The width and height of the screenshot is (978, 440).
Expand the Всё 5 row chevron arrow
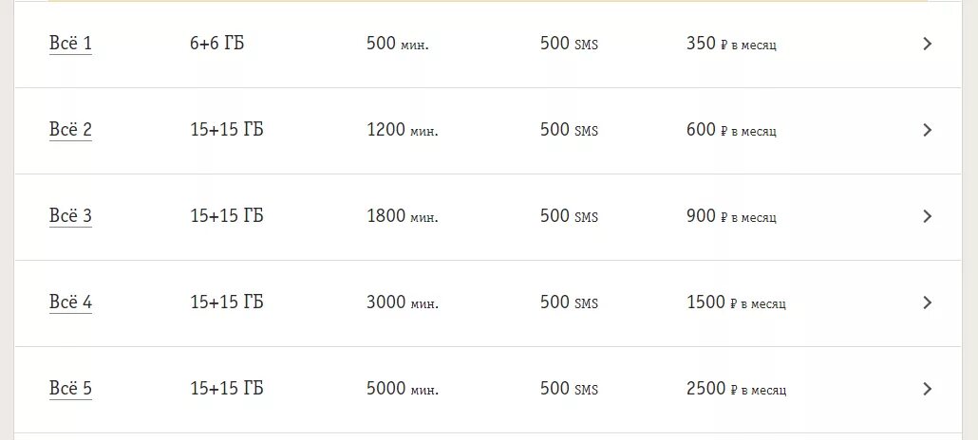coord(928,388)
